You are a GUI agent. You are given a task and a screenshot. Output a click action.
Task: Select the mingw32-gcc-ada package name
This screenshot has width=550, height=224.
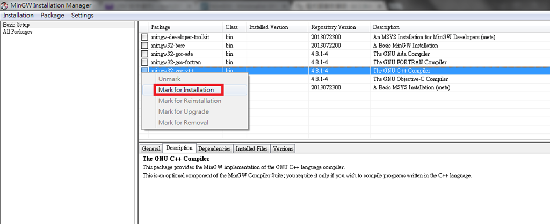click(x=172, y=54)
